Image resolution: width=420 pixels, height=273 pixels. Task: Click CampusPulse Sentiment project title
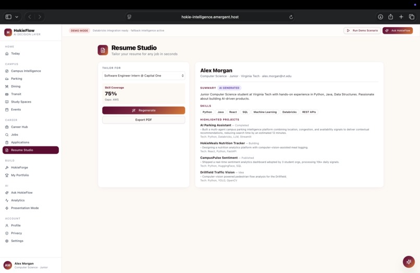219,158
